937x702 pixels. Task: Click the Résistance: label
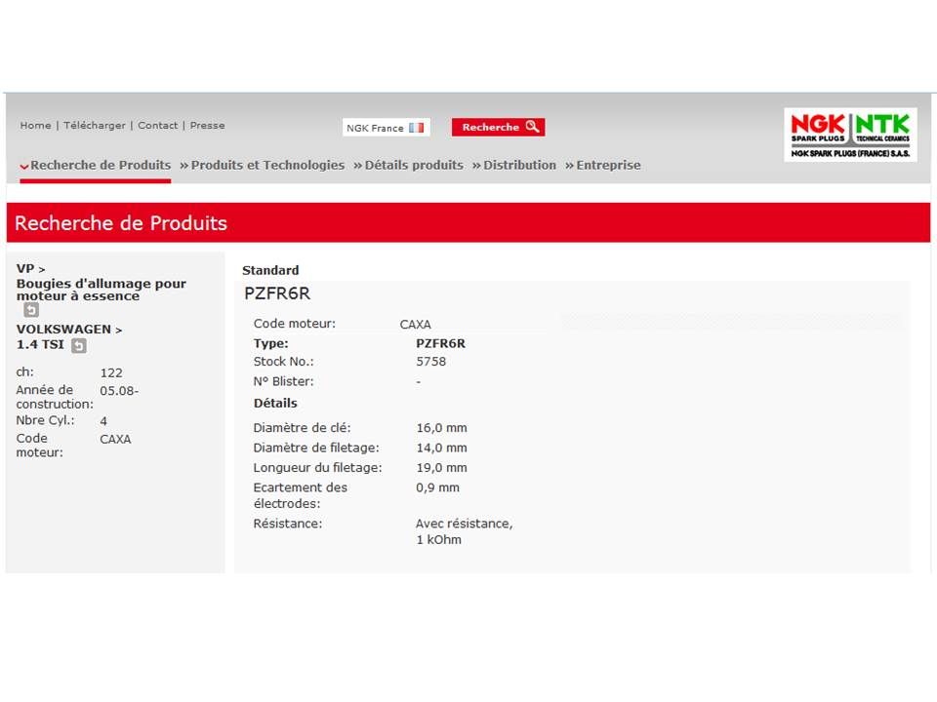[288, 524]
